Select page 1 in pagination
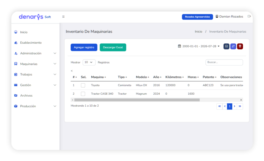264x161 pixels. pos(230,106)
